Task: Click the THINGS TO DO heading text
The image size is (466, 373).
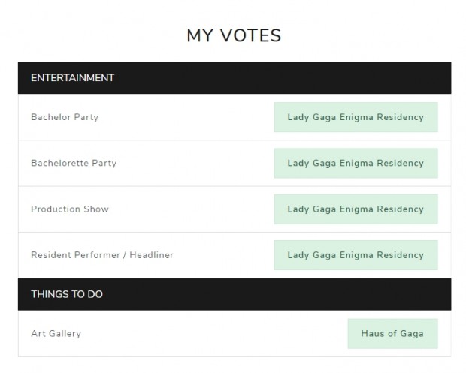Action: tap(67, 294)
